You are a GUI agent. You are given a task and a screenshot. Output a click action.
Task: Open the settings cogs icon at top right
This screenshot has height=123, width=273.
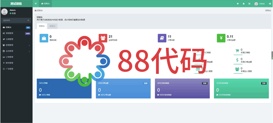(270, 4)
